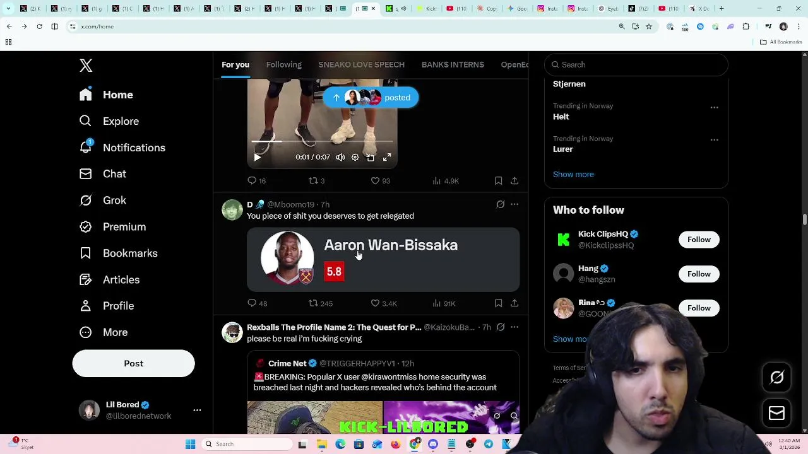This screenshot has width=808, height=454.
Task: Open more options for Lurer trend
Action: [x=714, y=140]
